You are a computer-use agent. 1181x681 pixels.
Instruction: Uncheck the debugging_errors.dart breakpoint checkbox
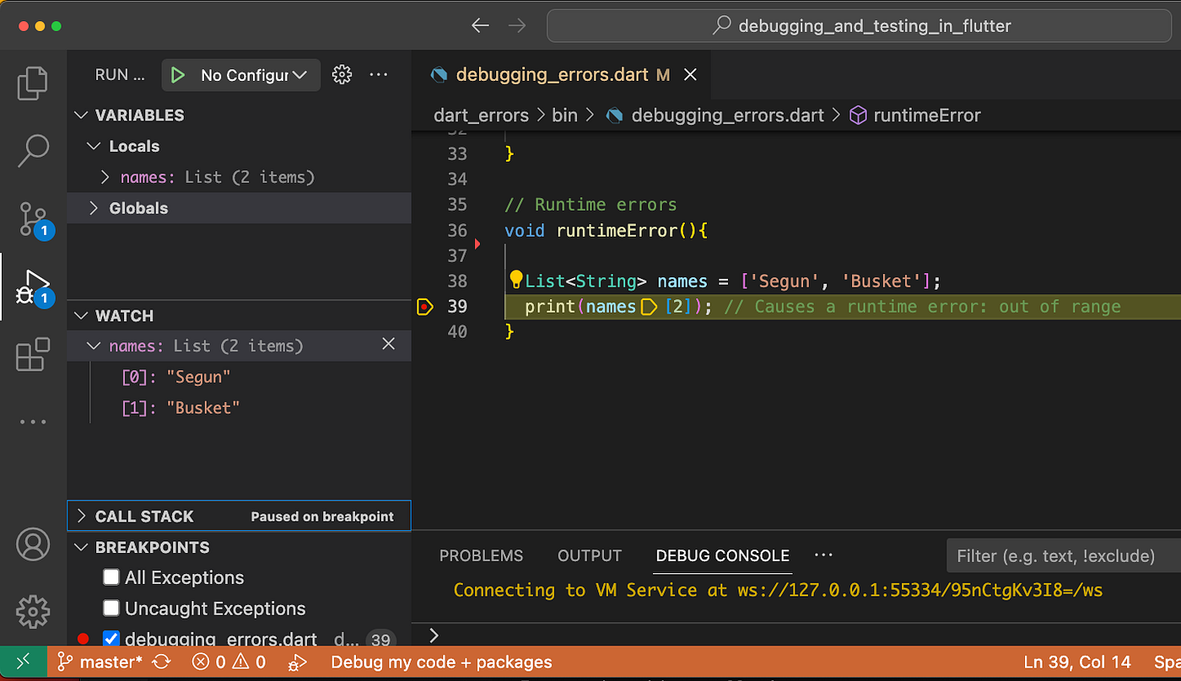pos(111,639)
